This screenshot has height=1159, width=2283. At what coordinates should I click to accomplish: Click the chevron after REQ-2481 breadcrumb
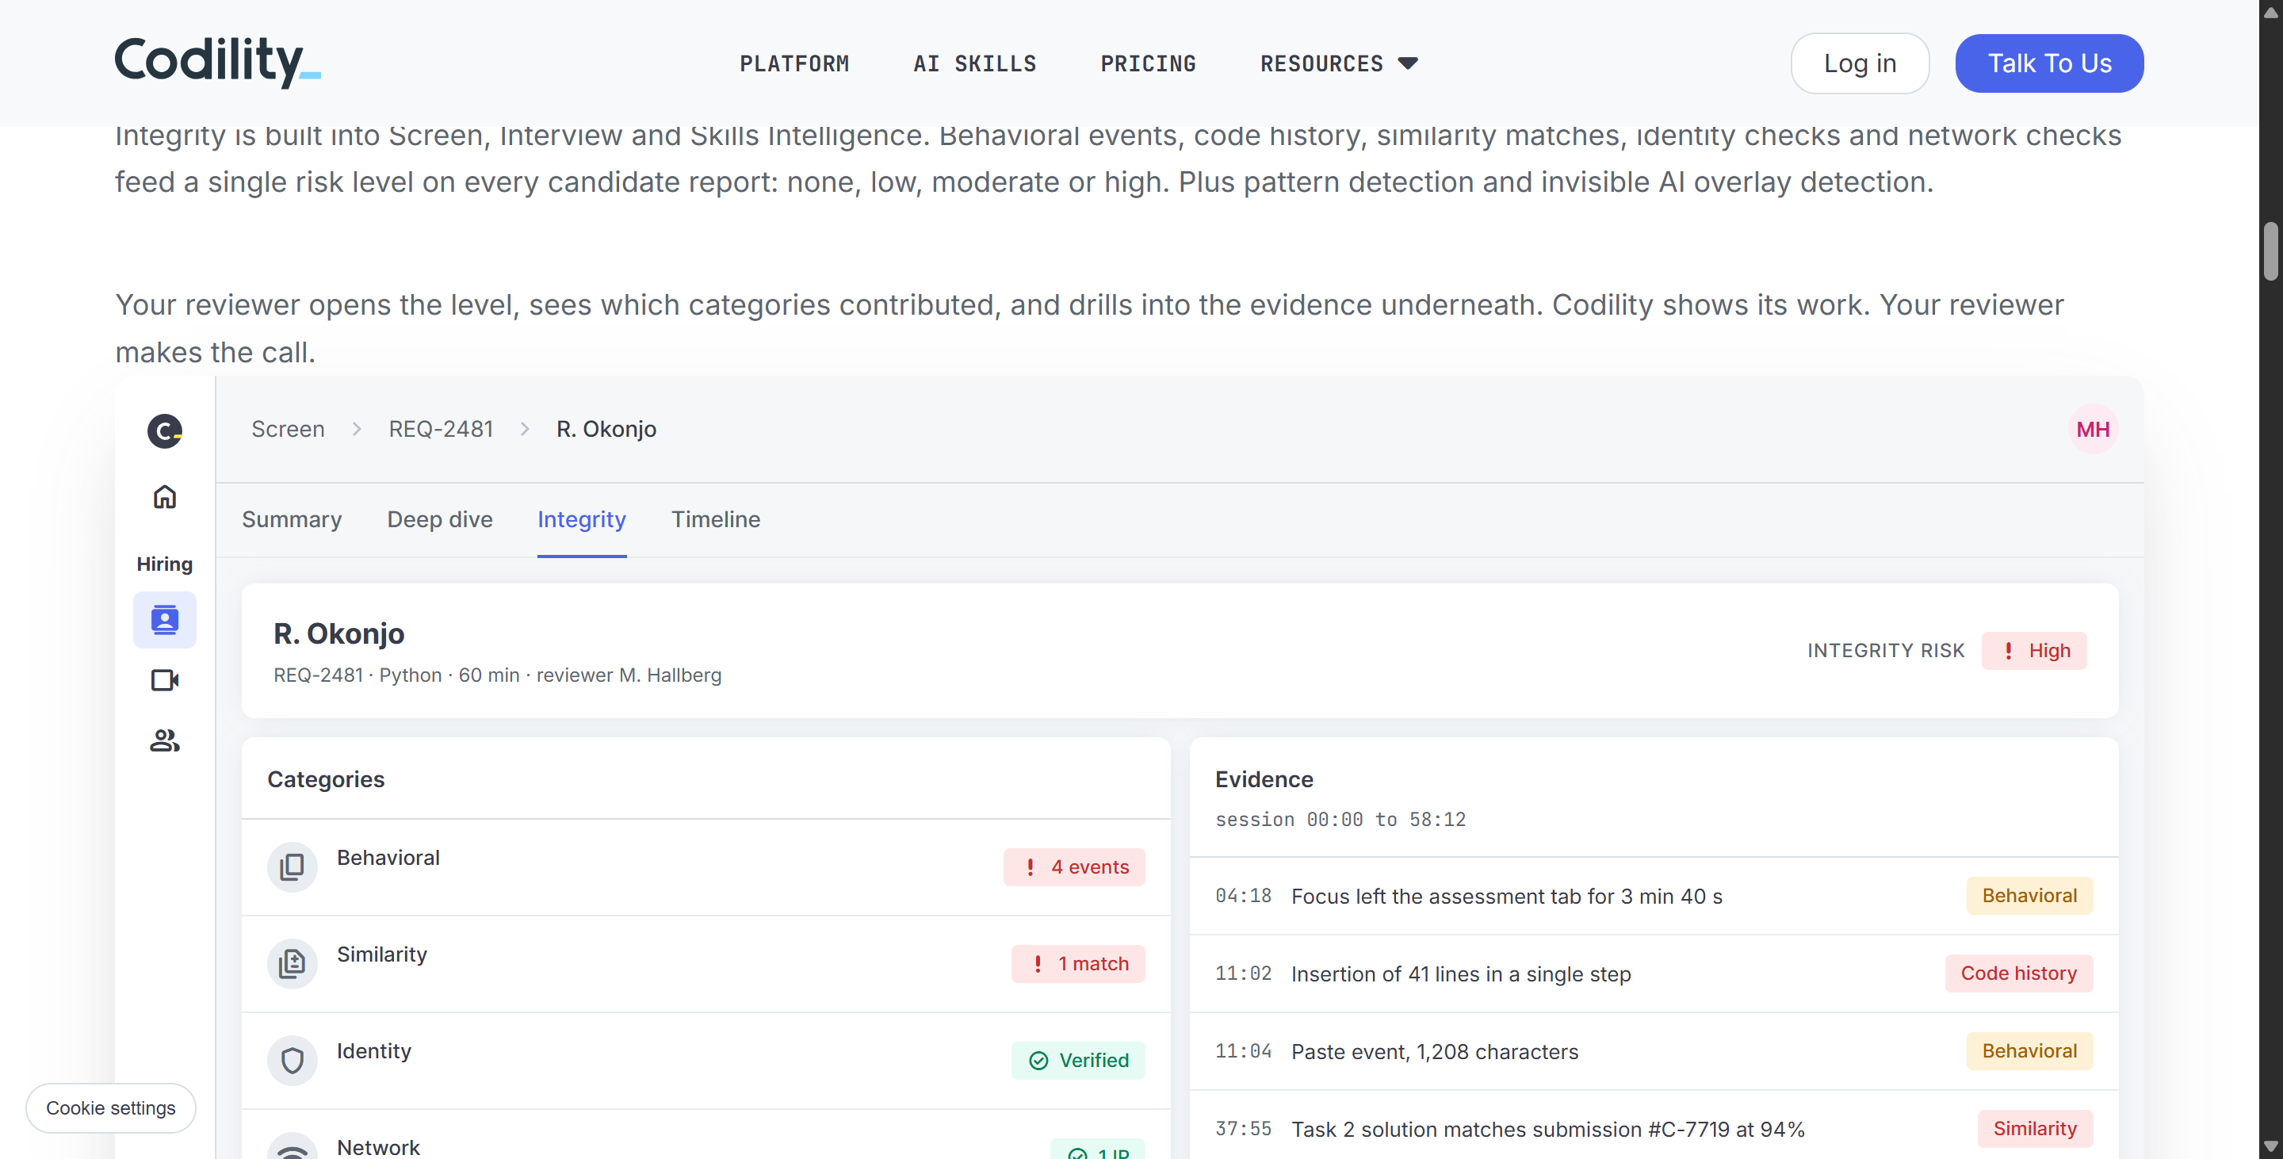click(x=525, y=429)
